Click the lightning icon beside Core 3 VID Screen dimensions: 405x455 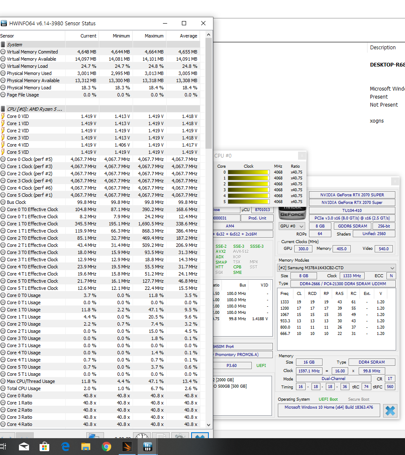click(x=3, y=137)
